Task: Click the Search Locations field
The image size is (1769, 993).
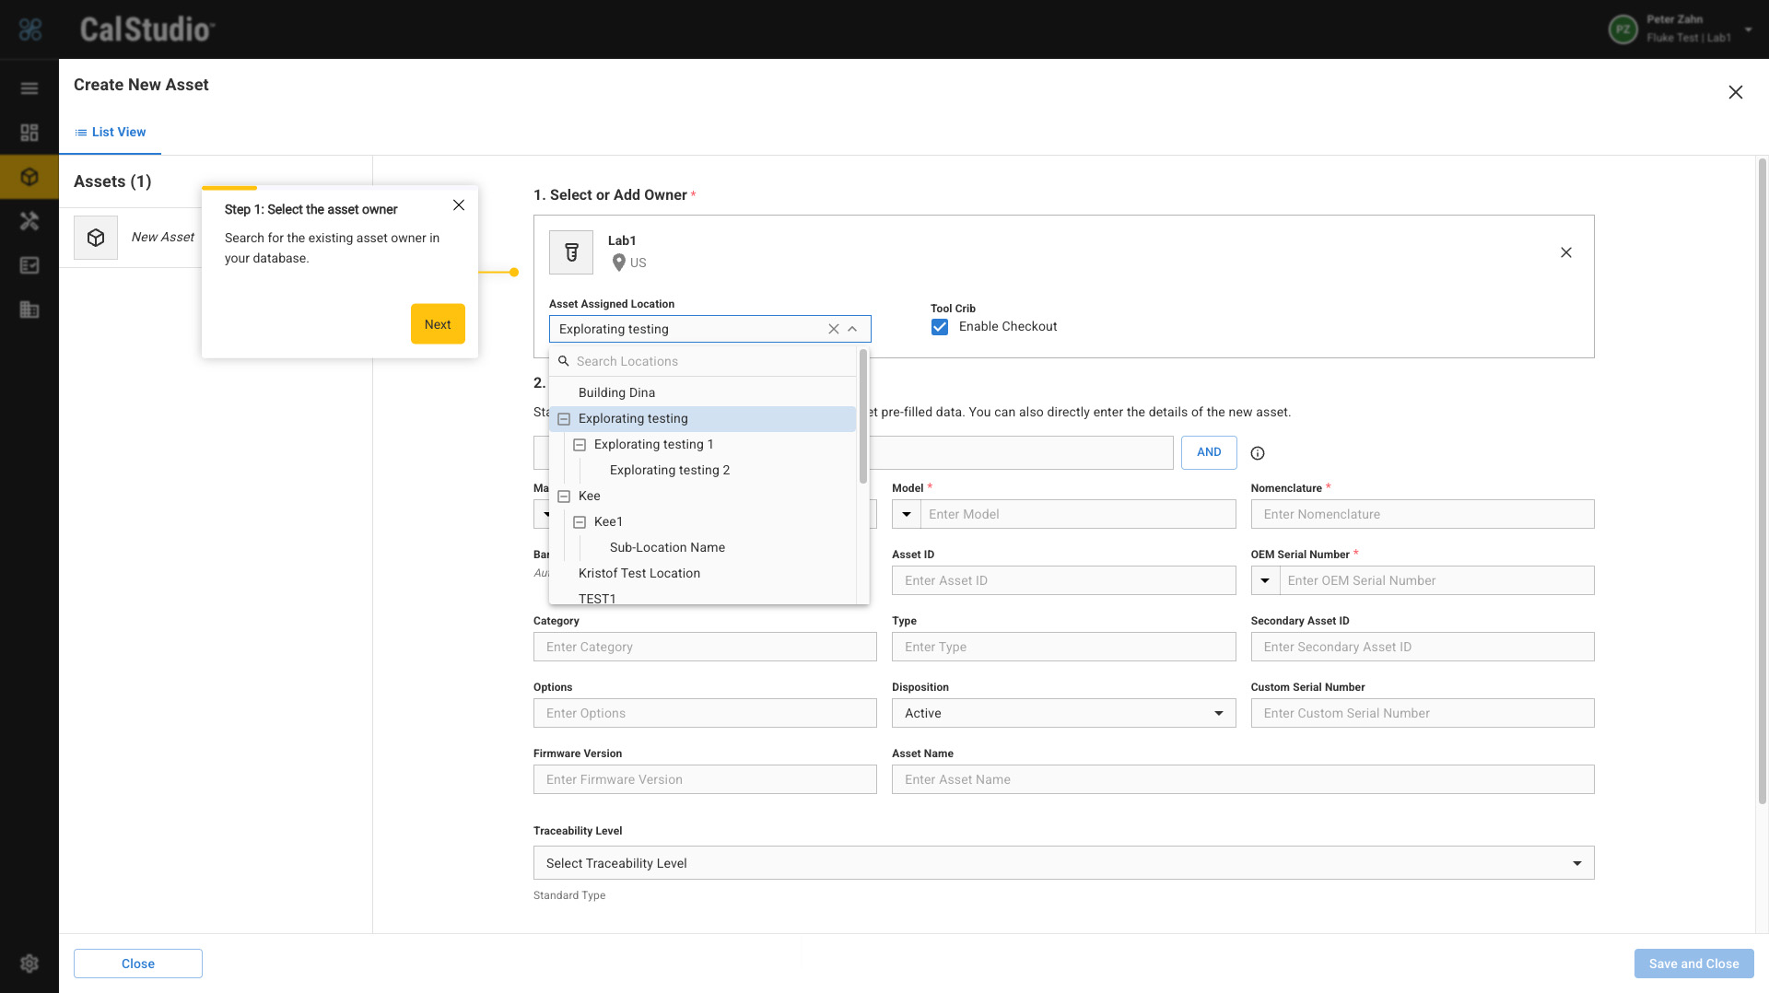Action: click(x=702, y=361)
